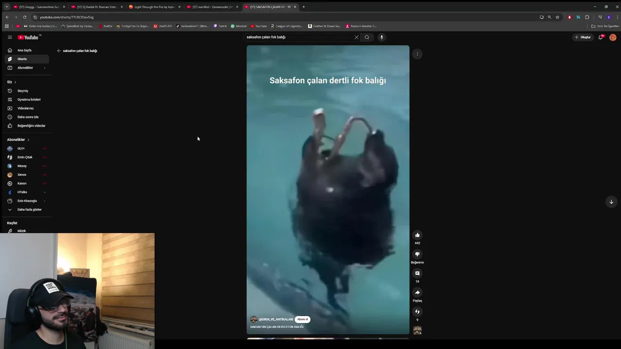Open the Enis Kirazoglu subscription channel
The width and height of the screenshot is (621, 349).
[x=27, y=201]
